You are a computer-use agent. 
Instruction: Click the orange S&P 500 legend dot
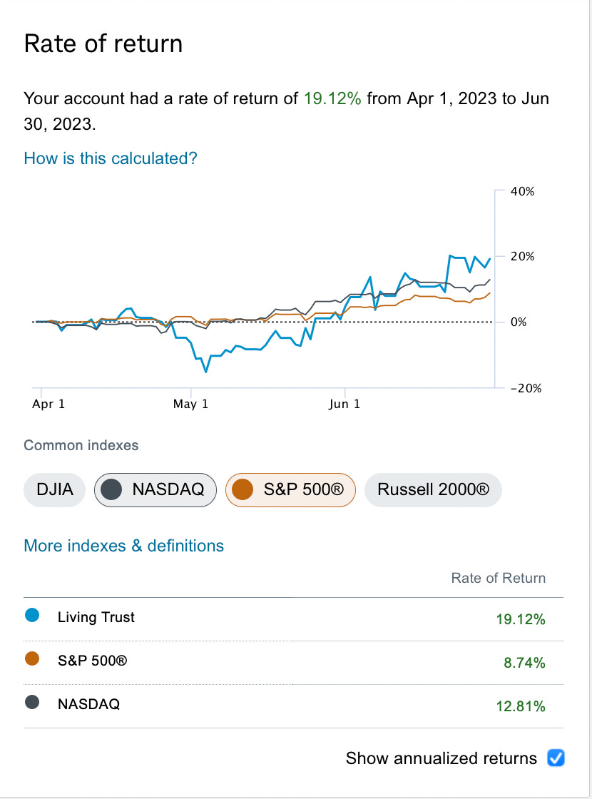32,660
